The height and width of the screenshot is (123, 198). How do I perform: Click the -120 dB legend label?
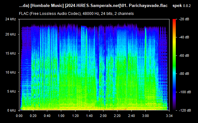185,110
